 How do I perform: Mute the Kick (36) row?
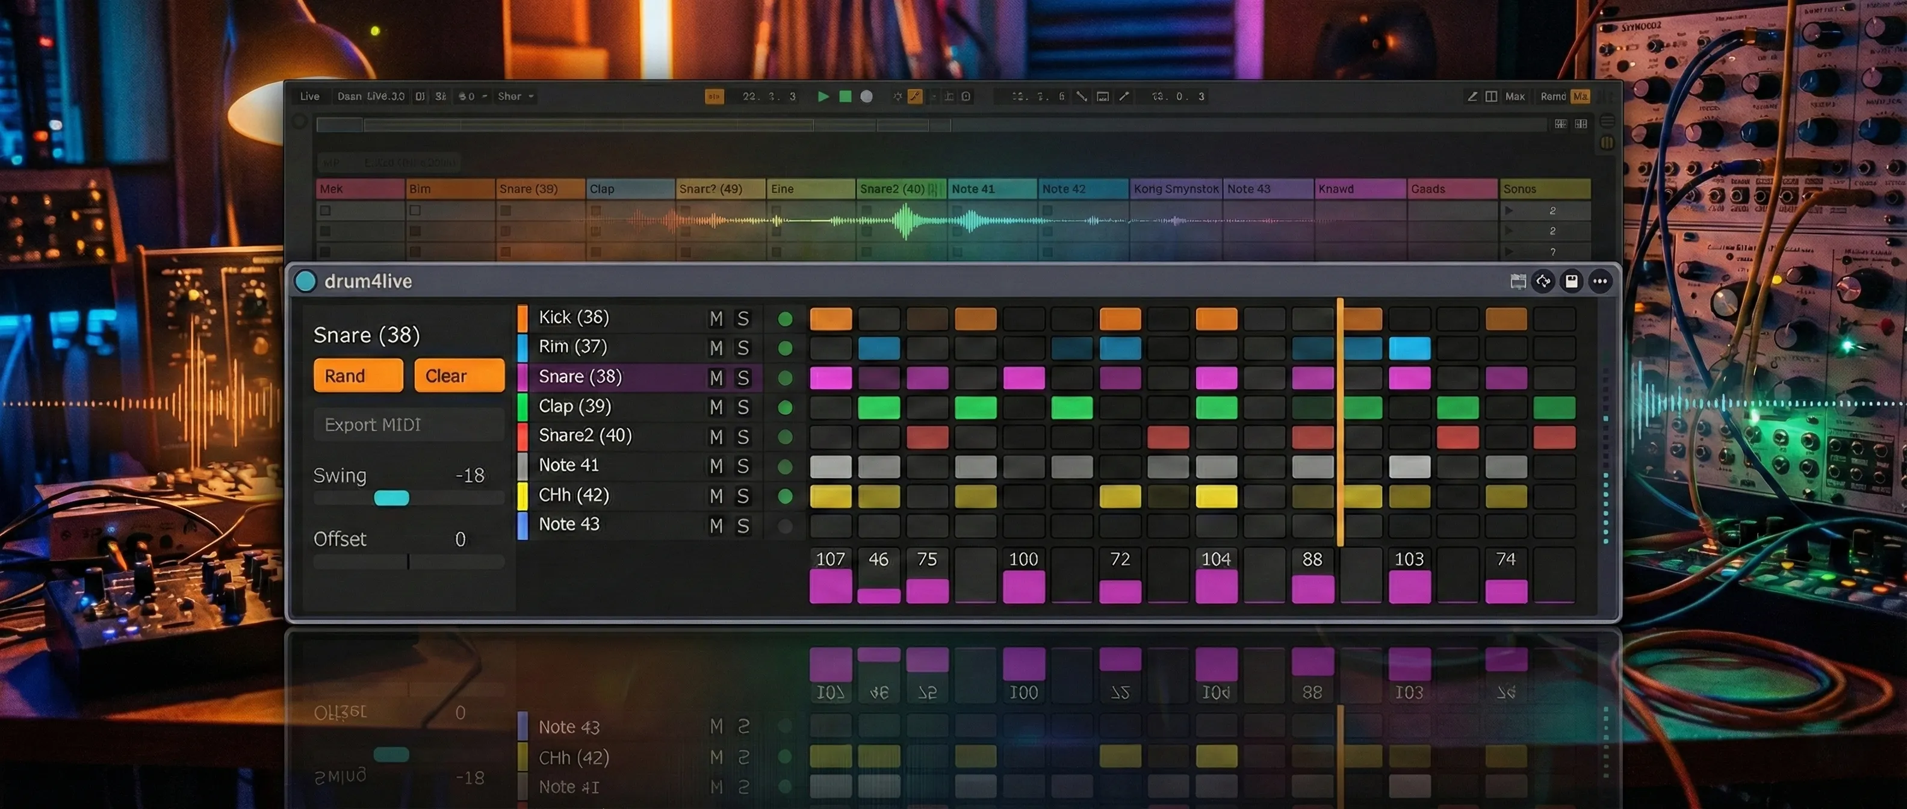[x=716, y=318]
